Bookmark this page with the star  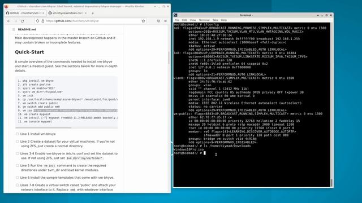[143, 21]
